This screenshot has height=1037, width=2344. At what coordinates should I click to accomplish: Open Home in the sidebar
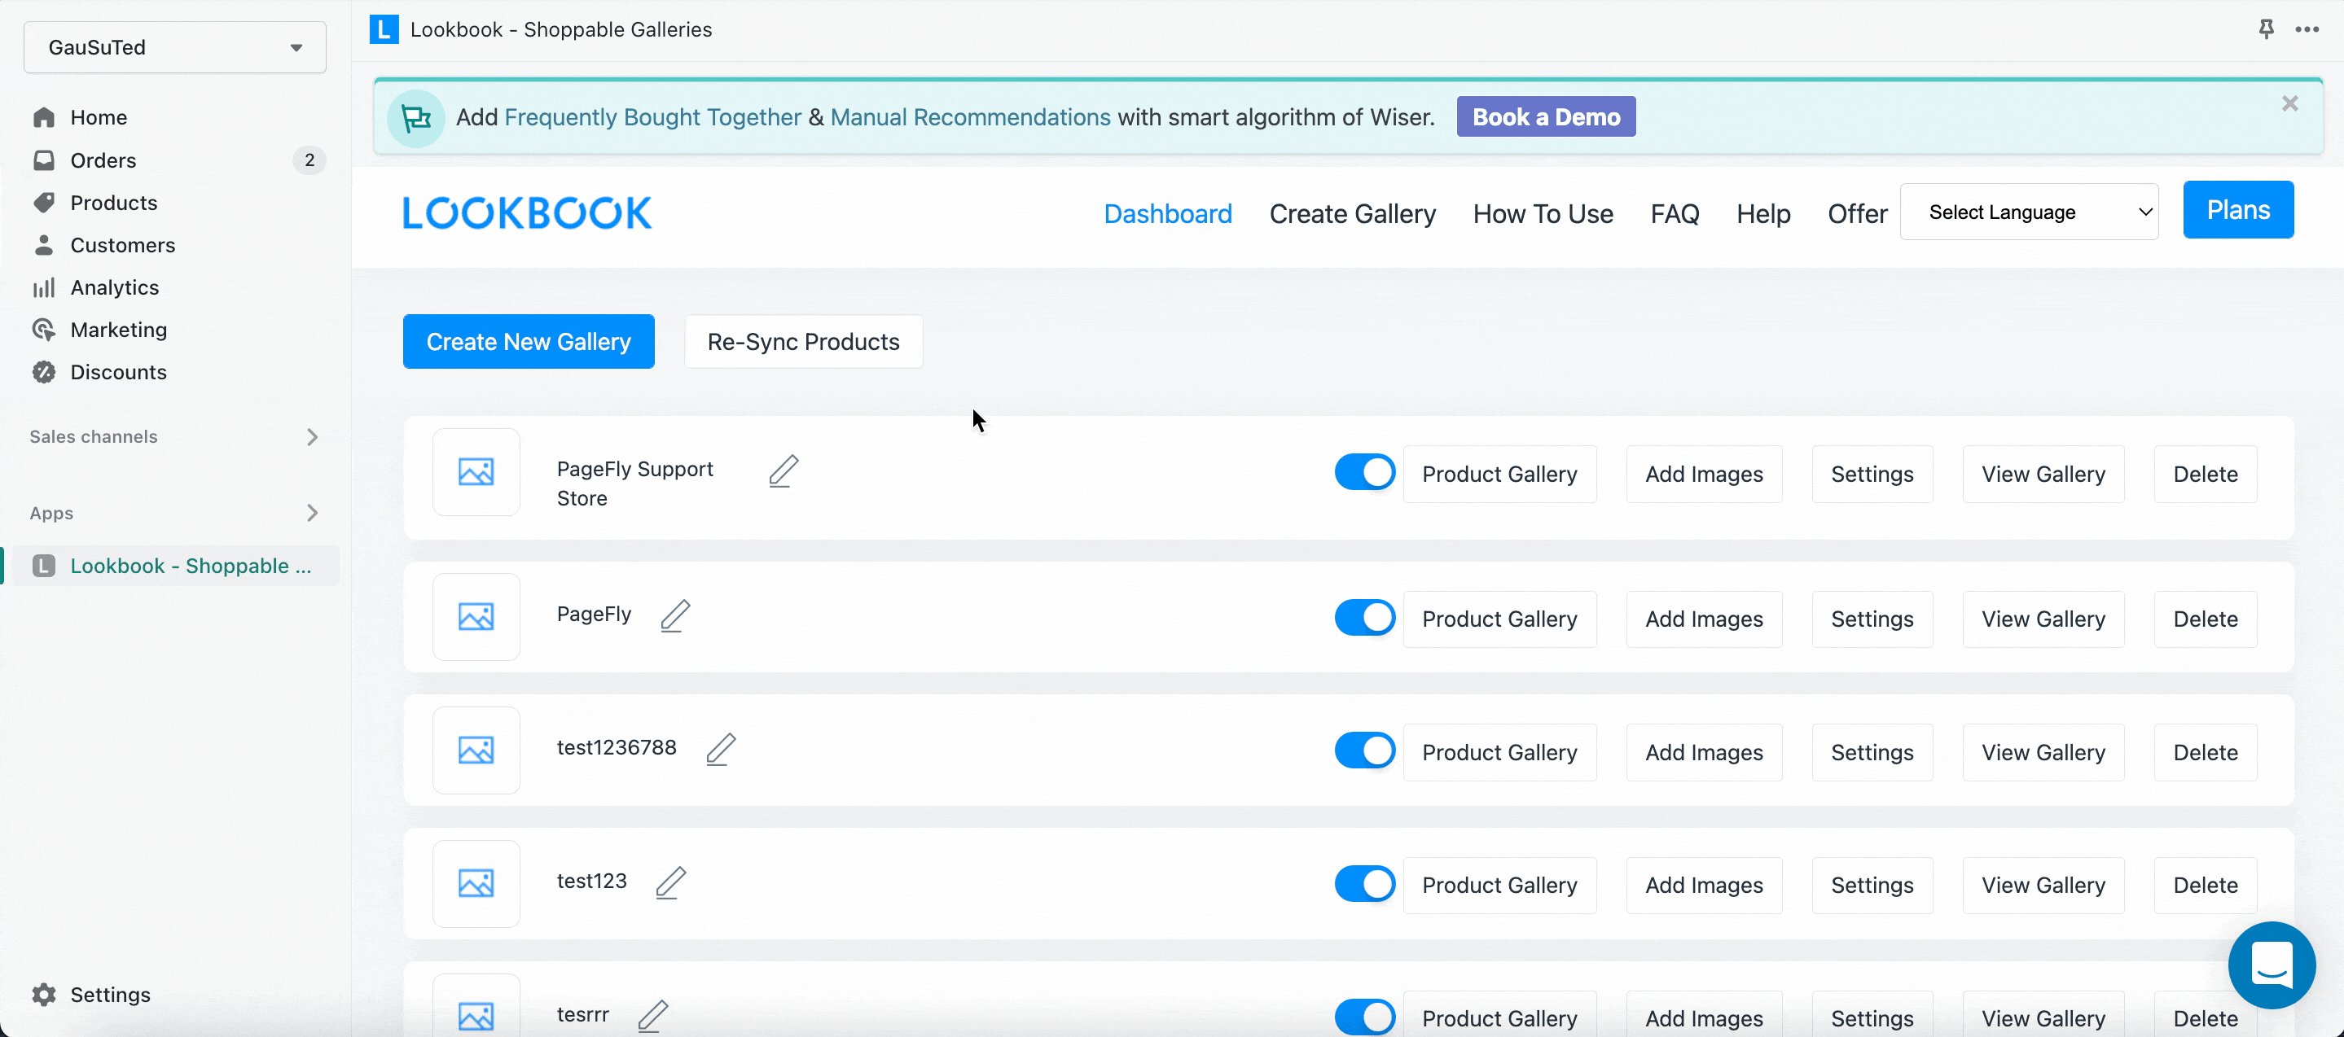(x=98, y=117)
